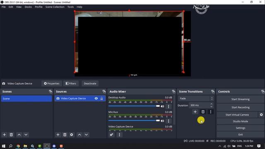Open virtual camera settings gear
Screen dimensions: 265x149
click(261, 115)
